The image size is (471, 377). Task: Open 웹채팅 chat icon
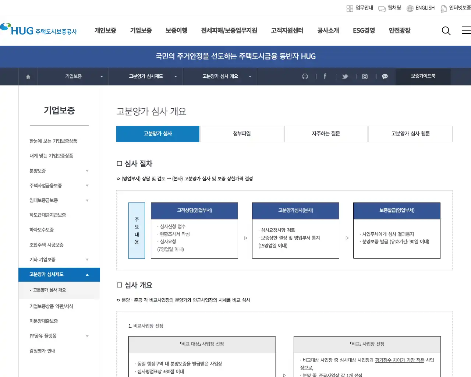[x=381, y=8]
